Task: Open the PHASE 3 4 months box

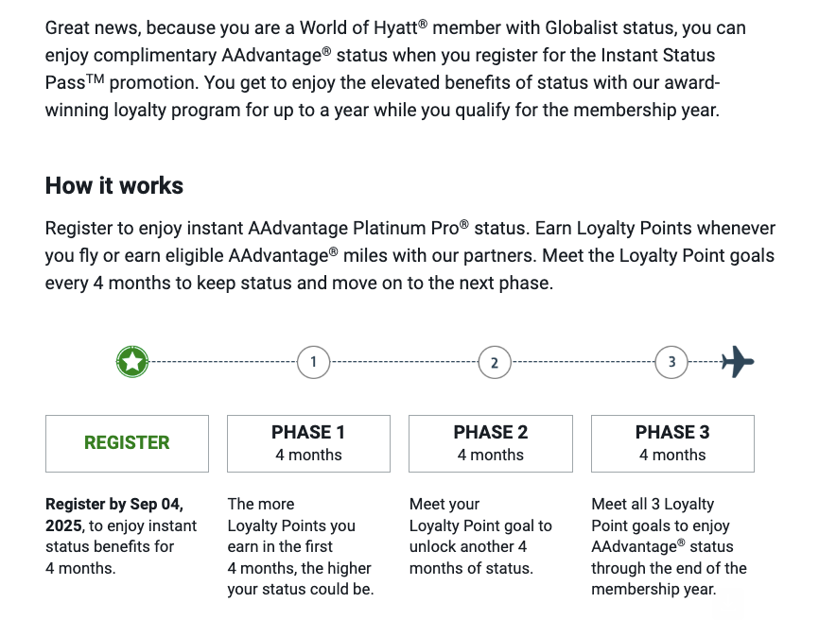Action: pos(672,443)
